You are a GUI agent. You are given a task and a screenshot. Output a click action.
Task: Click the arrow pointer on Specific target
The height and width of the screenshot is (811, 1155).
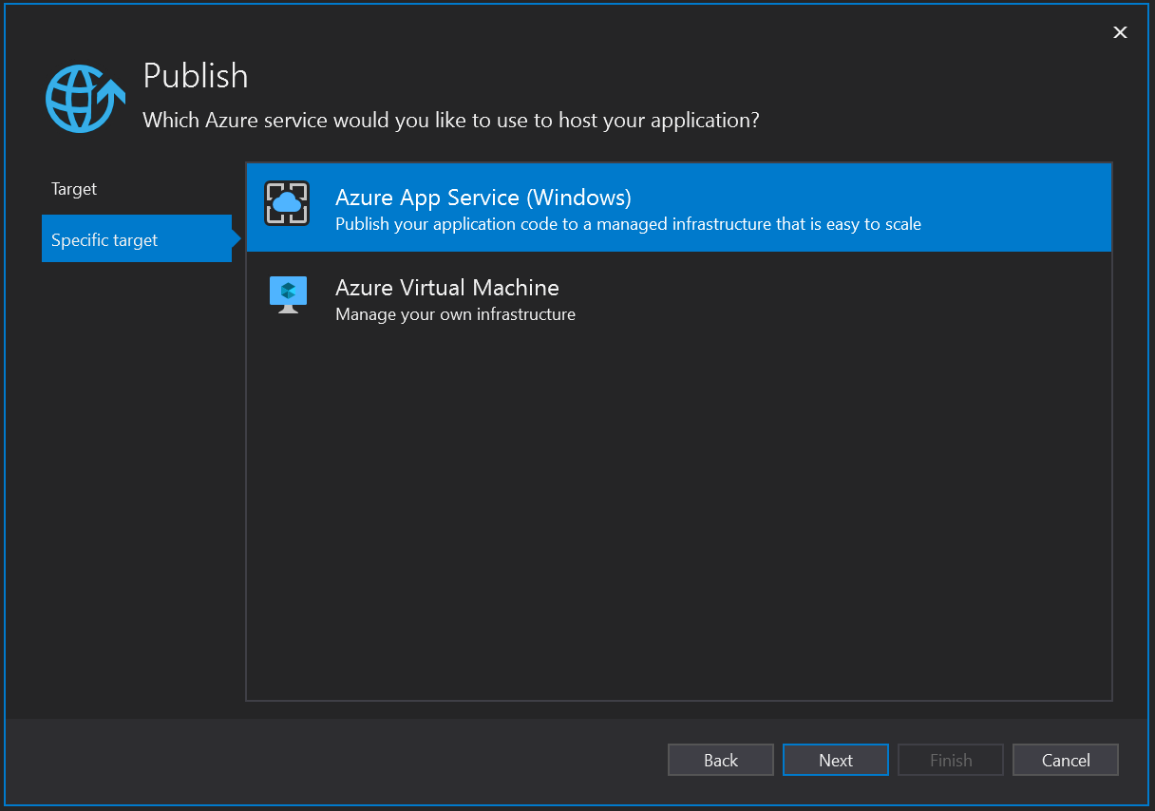[x=236, y=240]
